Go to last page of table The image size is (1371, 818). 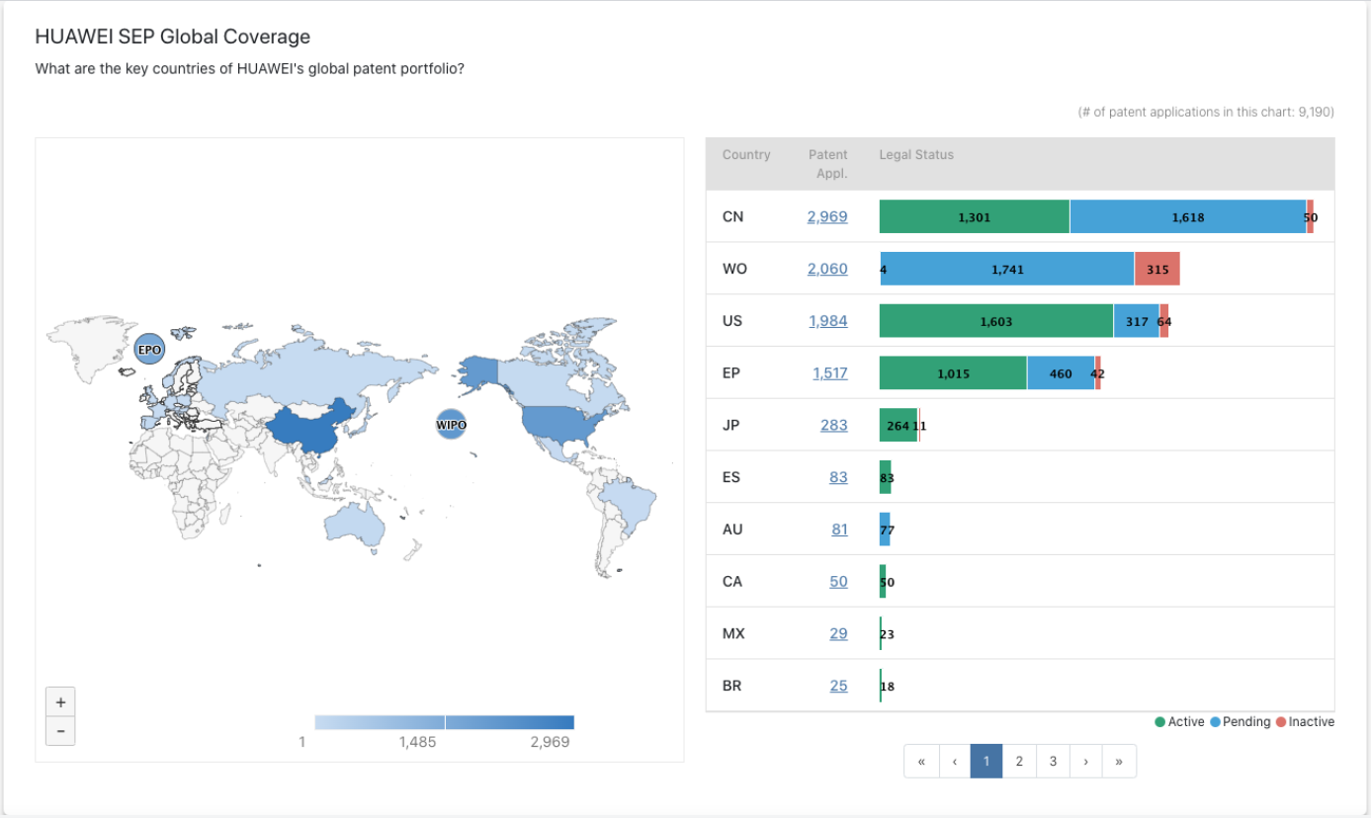(1119, 761)
